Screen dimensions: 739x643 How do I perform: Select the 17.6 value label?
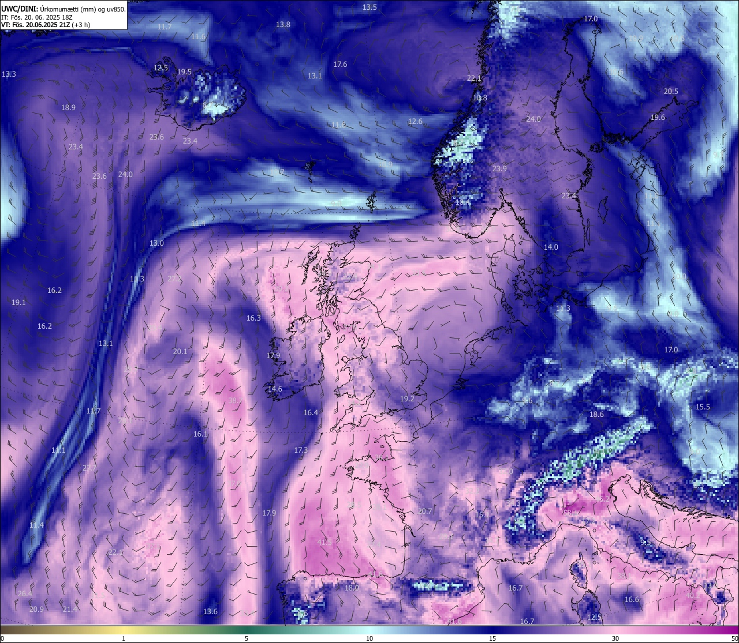tap(340, 65)
